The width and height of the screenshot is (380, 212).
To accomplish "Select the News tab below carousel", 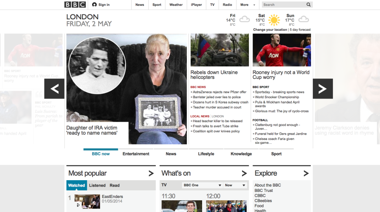I will coord(171,154).
